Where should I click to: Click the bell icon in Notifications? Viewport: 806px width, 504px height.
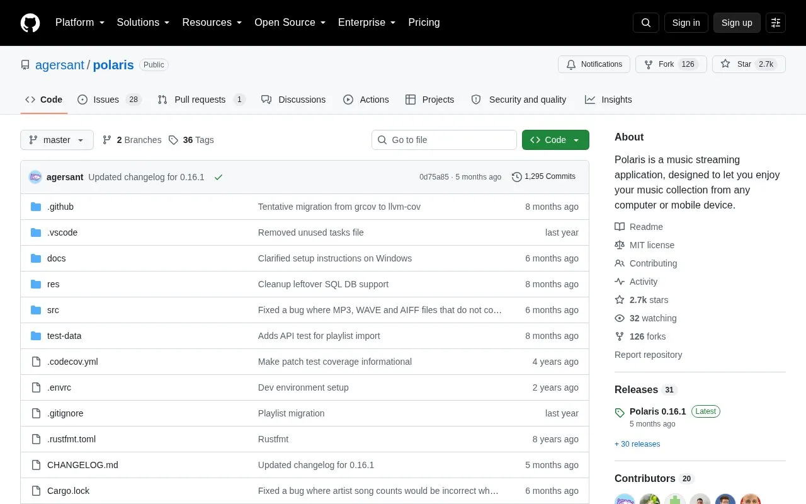point(571,64)
